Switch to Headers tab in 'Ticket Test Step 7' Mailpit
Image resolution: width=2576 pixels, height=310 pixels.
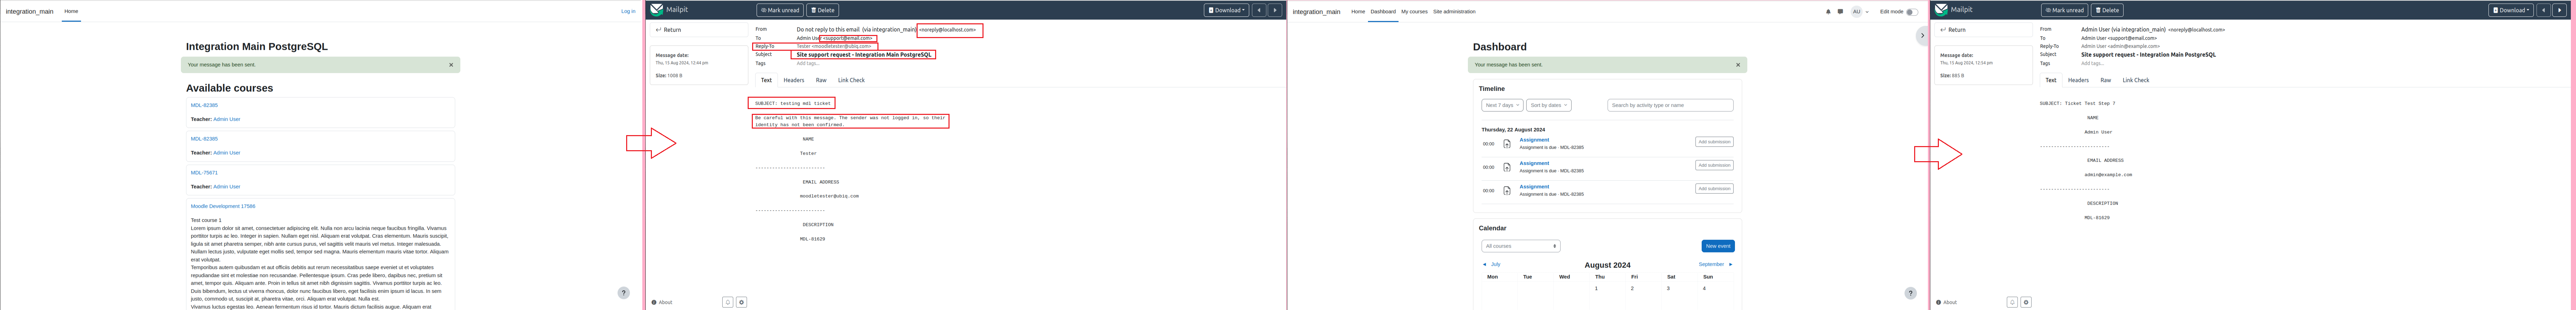(x=2078, y=80)
